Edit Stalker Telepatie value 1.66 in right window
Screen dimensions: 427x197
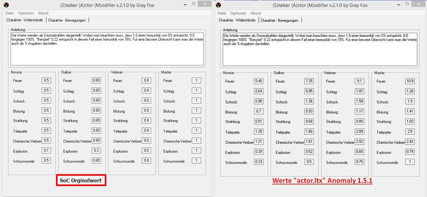(309, 131)
